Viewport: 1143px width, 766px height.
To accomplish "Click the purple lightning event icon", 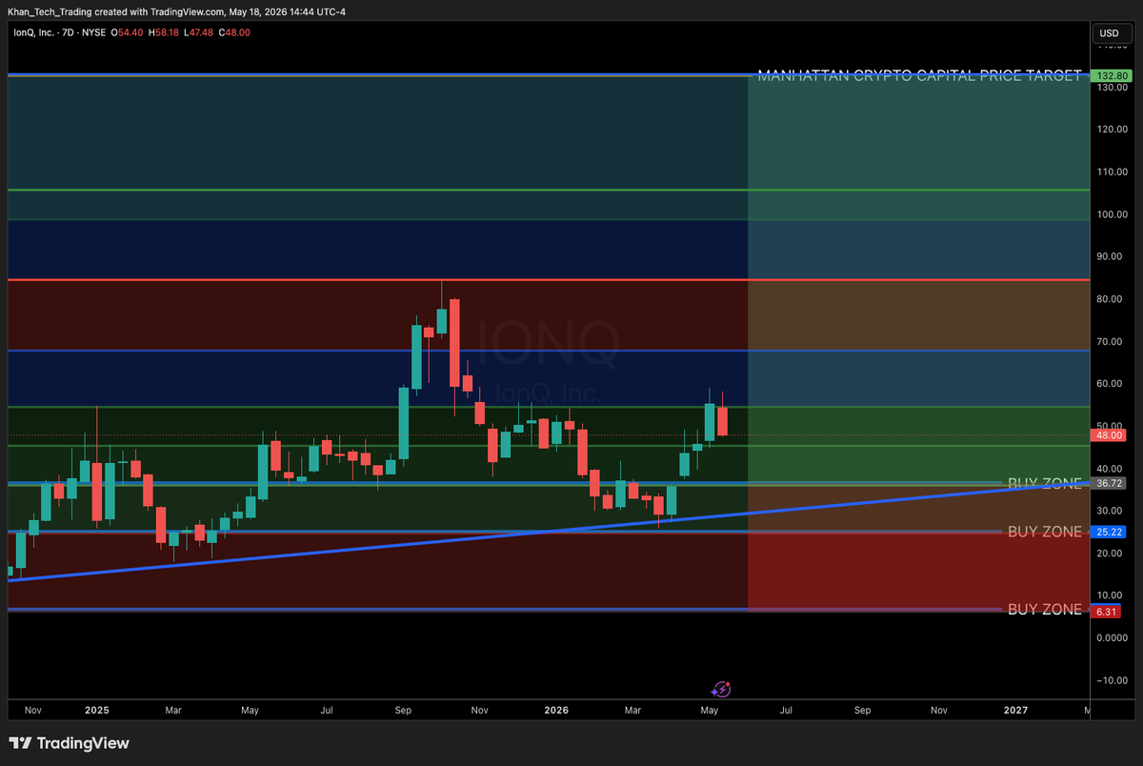I will pos(721,688).
